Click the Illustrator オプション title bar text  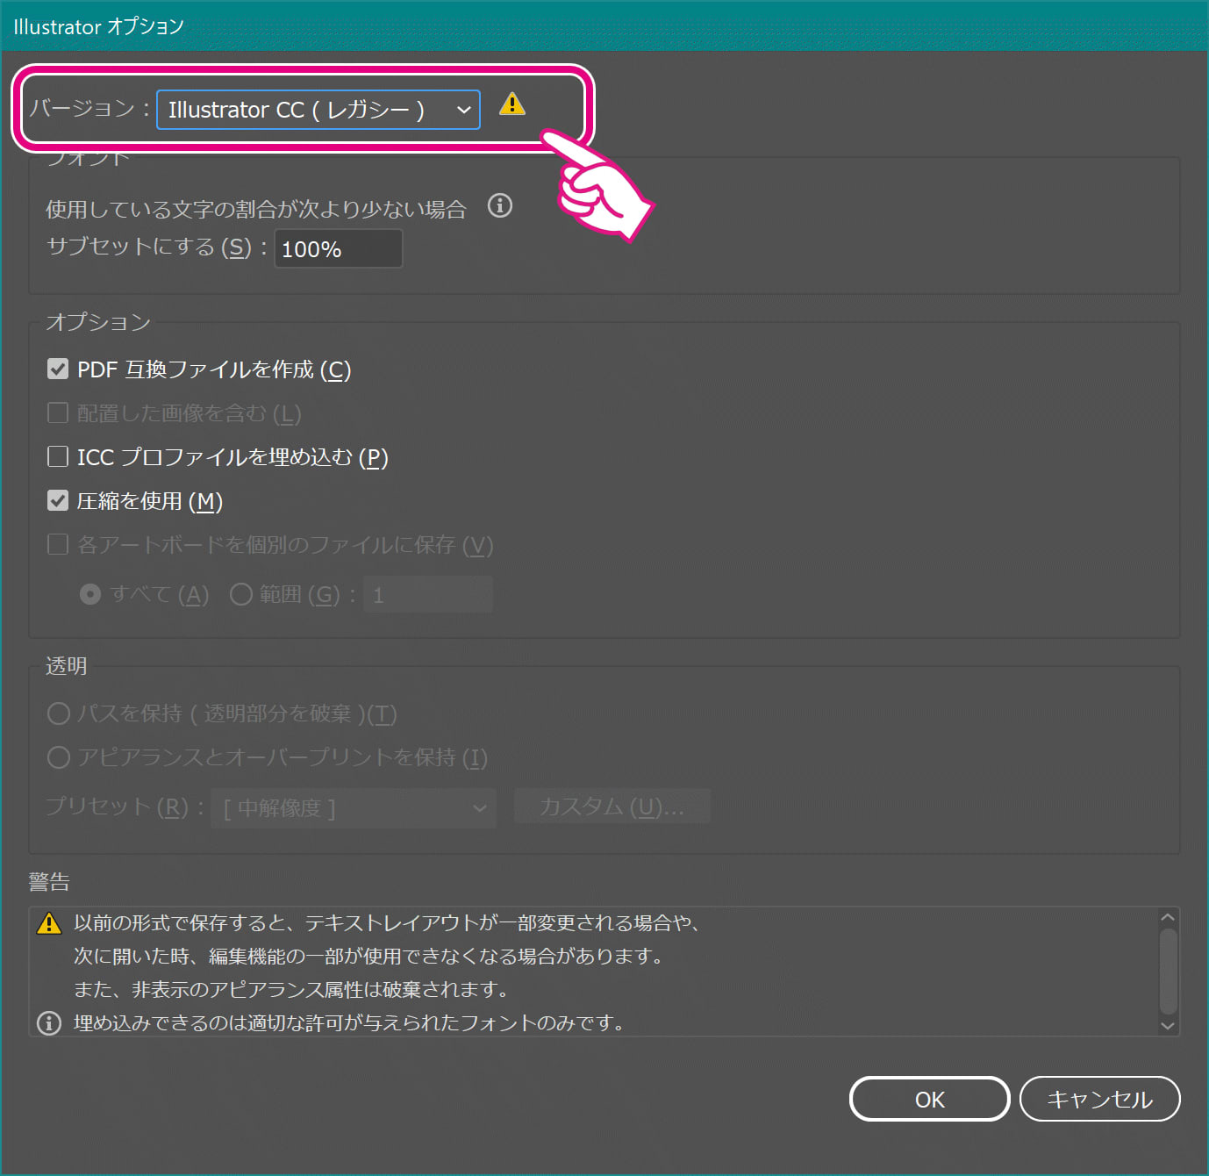[98, 26]
